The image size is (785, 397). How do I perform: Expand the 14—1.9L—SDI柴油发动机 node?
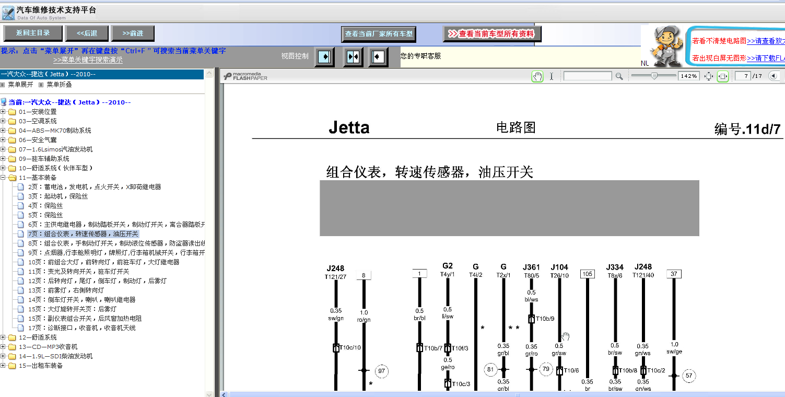tap(3, 356)
